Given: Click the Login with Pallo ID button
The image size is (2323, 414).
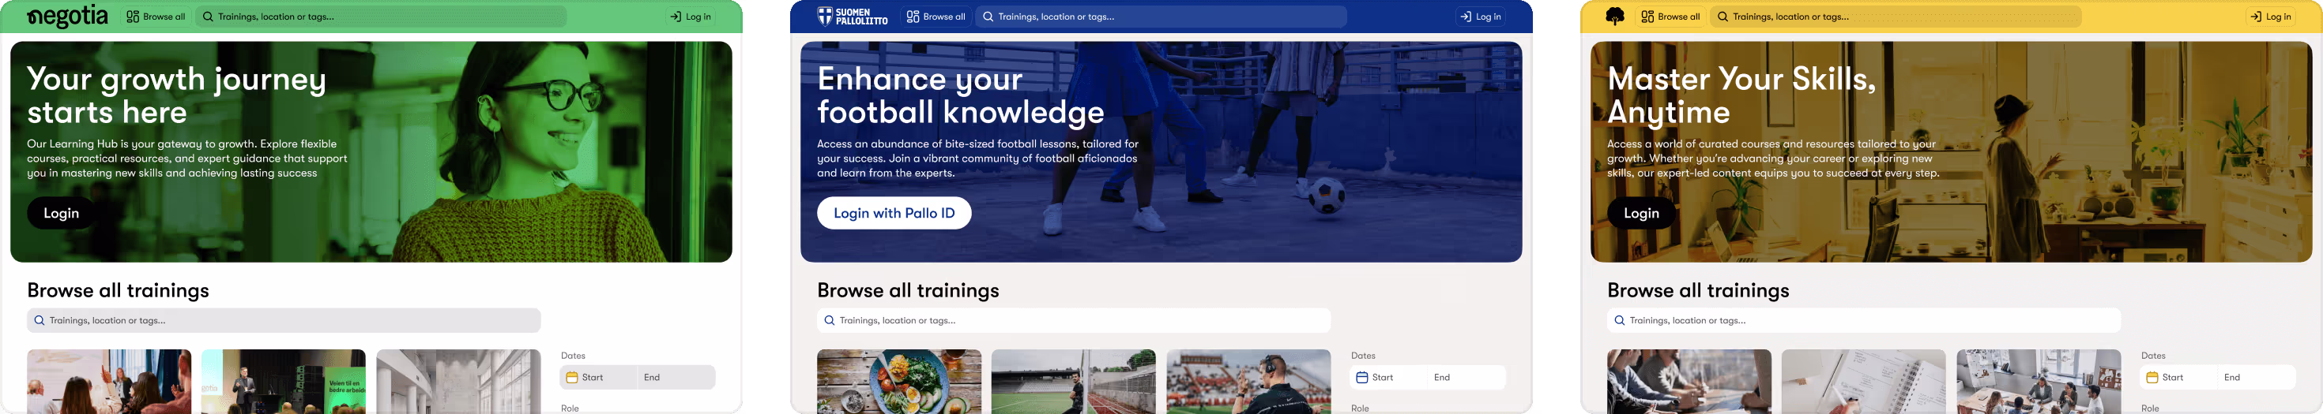Looking at the screenshot, I should point(894,213).
